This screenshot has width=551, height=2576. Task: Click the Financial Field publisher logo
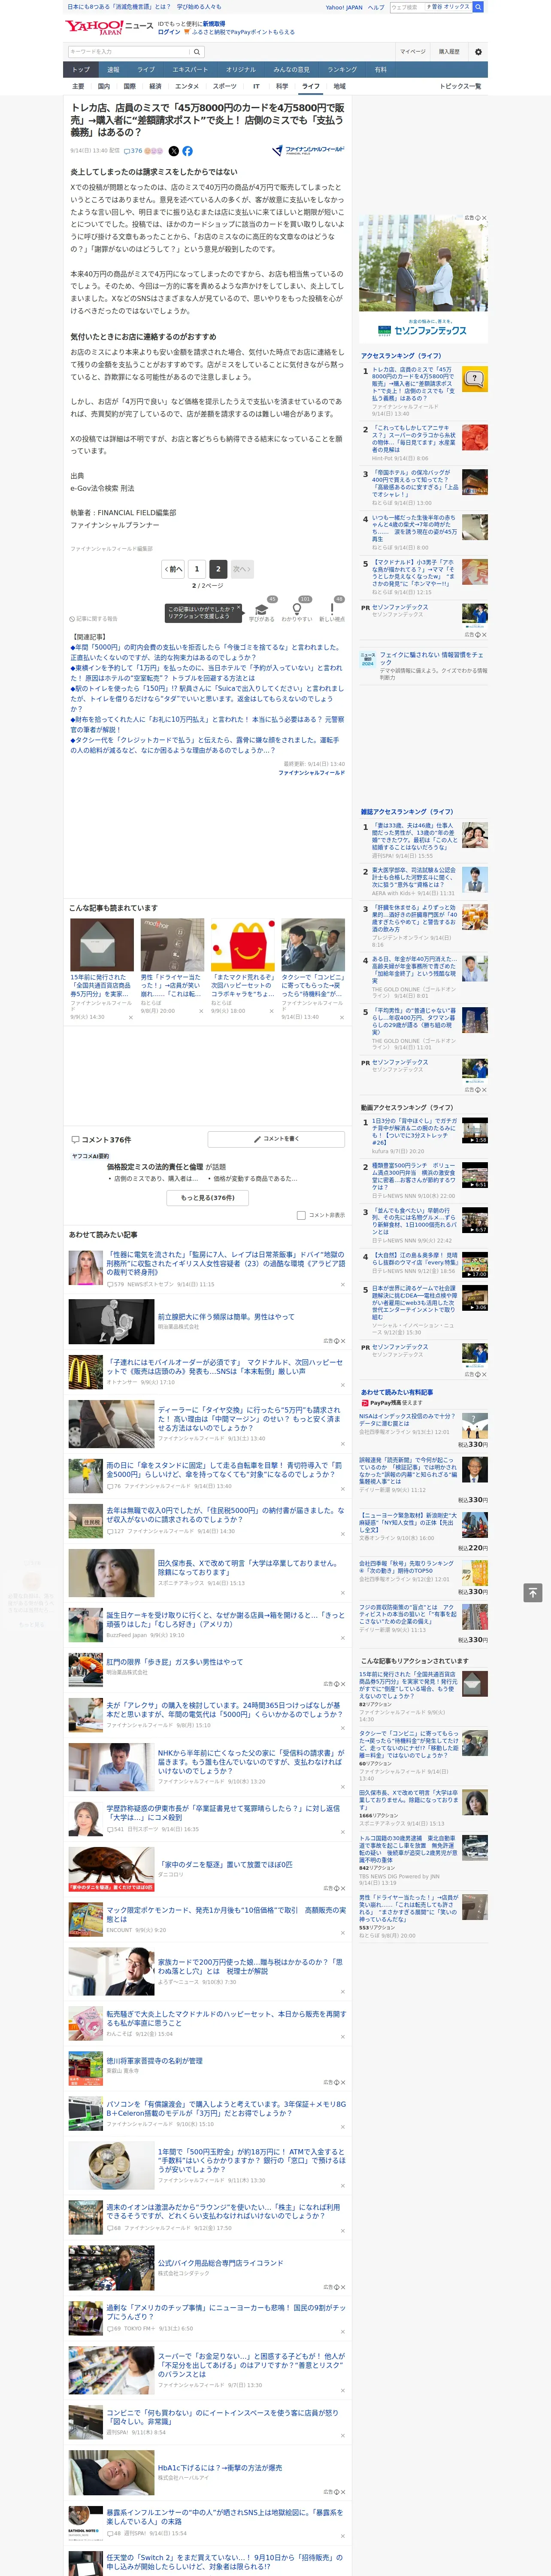click(x=308, y=150)
